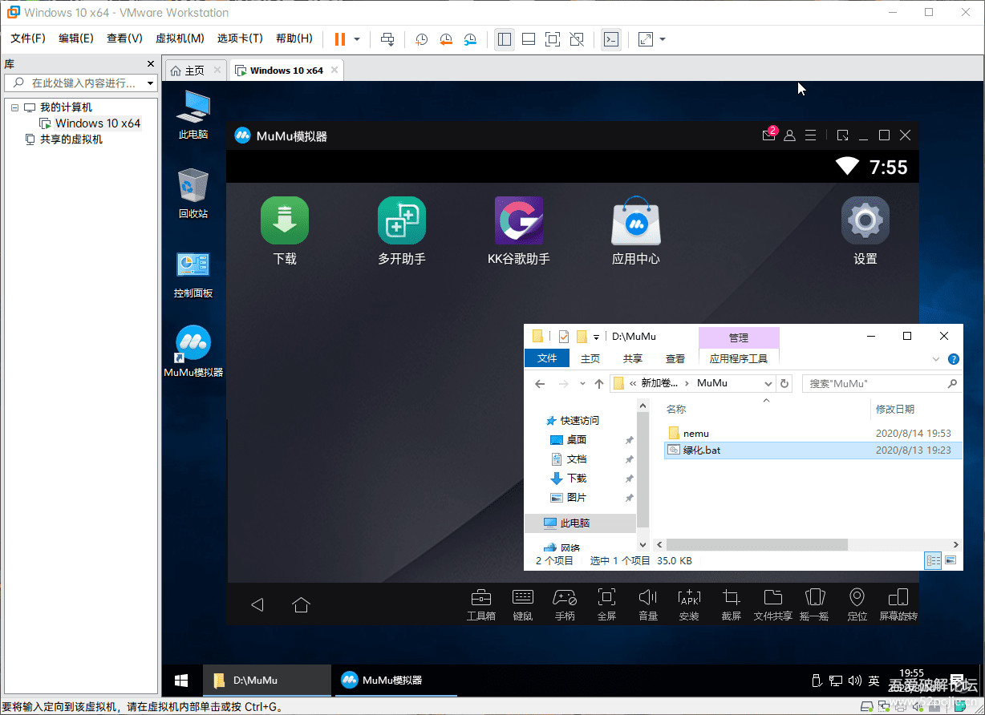Image resolution: width=985 pixels, height=715 pixels.
Task: Enter VMware full screen mode
Action: point(553,39)
